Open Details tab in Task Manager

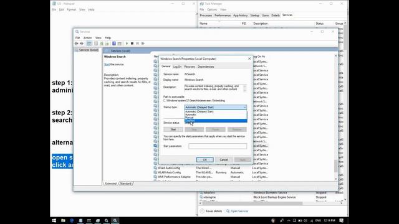pos(276,16)
